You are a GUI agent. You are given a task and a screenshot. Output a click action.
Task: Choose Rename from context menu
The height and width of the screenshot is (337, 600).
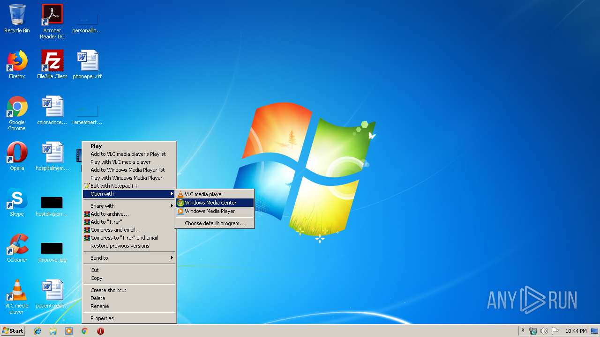[129, 306]
